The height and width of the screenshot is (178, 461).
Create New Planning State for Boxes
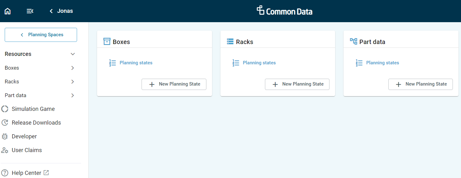pos(174,84)
